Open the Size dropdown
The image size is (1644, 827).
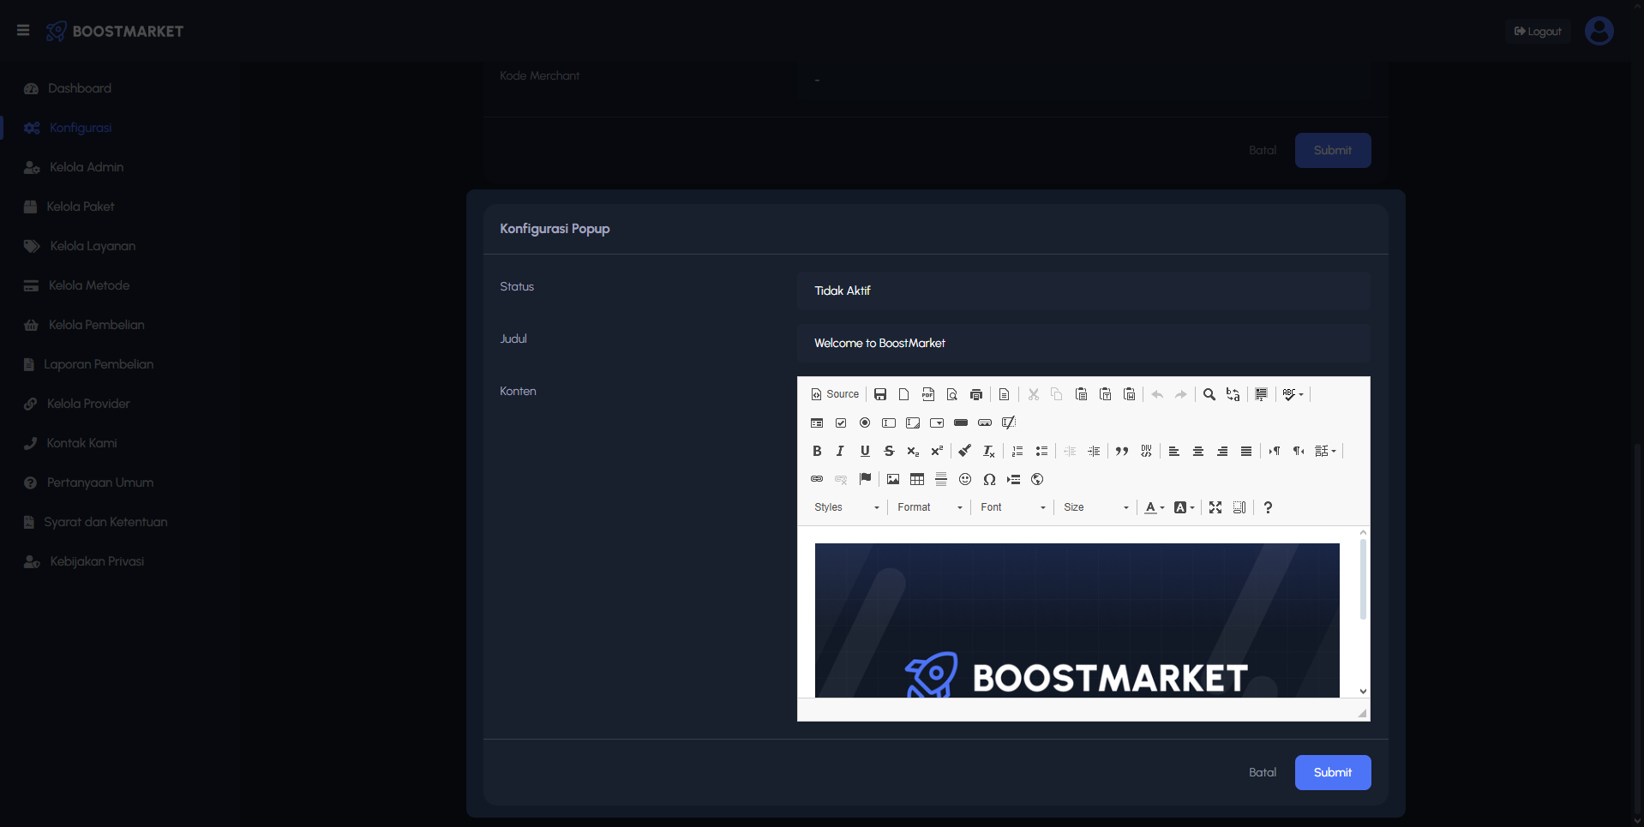point(1095,507)
